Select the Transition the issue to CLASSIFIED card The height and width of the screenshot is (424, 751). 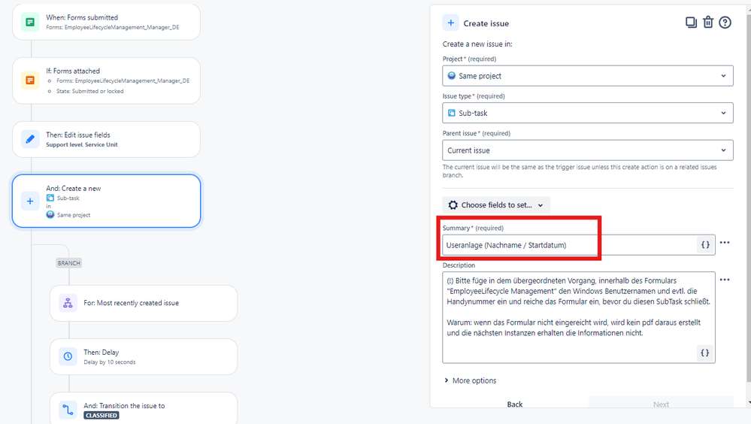click(144, 408)
